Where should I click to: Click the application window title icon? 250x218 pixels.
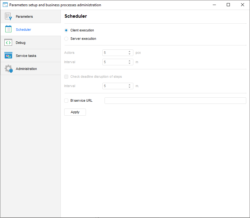point(5,5)
